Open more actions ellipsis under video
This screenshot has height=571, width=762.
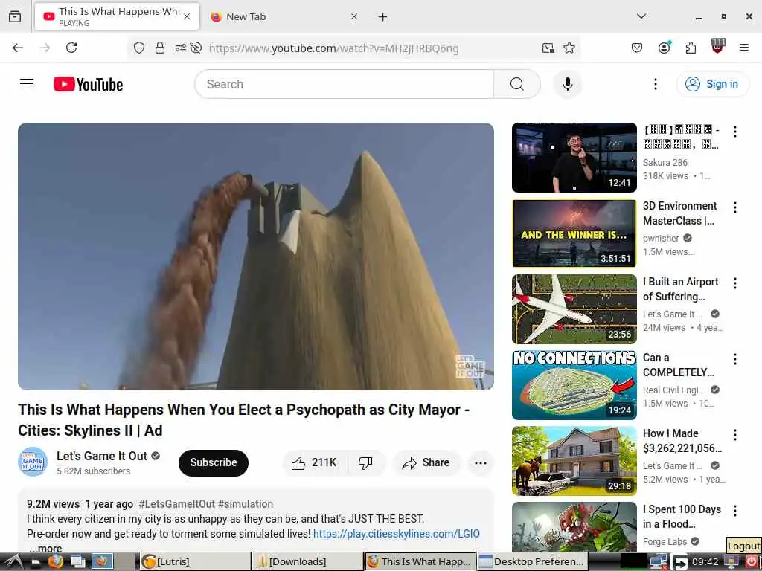pyautogui.click(x=480, y=462)
